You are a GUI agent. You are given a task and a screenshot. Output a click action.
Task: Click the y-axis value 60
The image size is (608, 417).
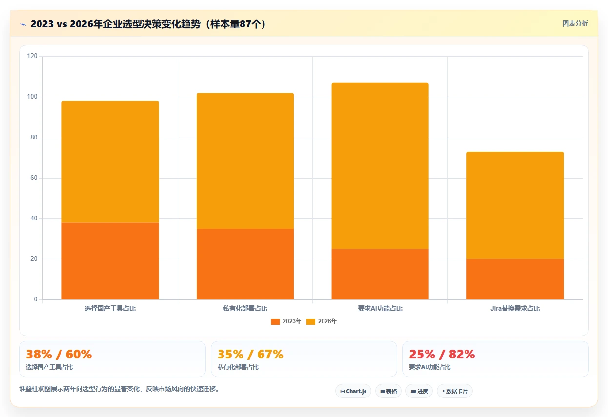[34, 178]
